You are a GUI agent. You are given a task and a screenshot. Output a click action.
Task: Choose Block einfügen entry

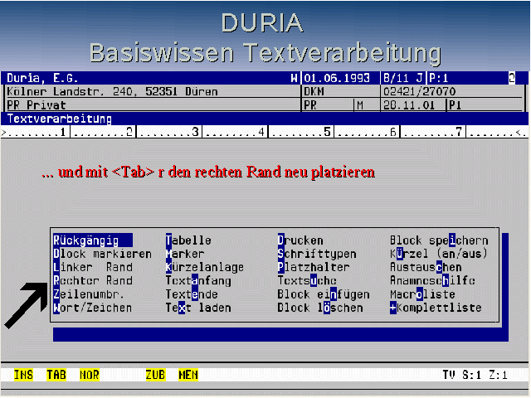click(x=324, y=294)
